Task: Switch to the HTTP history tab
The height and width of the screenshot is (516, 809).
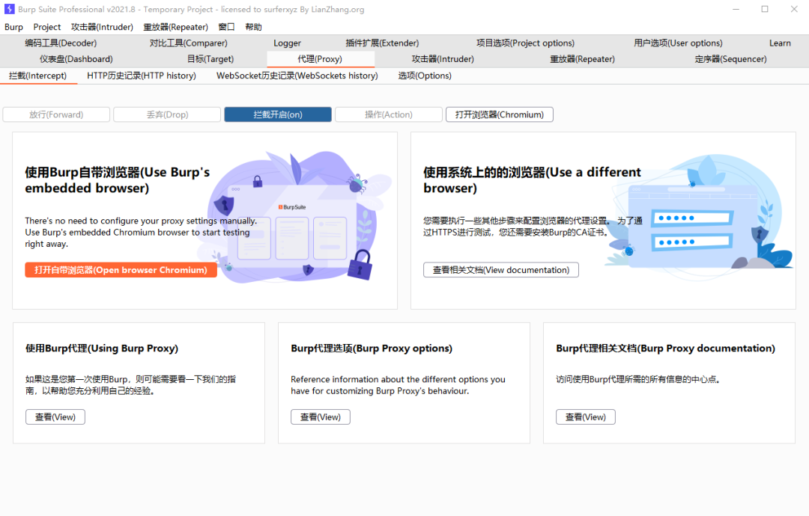Action: [x=142, y=76]
